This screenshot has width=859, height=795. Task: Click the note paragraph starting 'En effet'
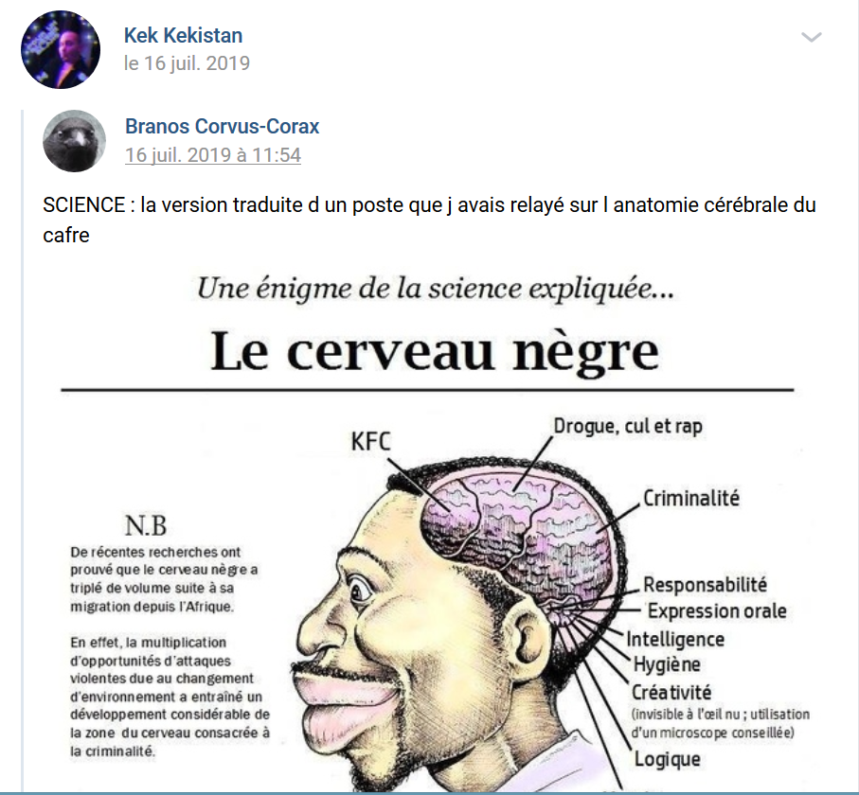(x=170, y=697)
